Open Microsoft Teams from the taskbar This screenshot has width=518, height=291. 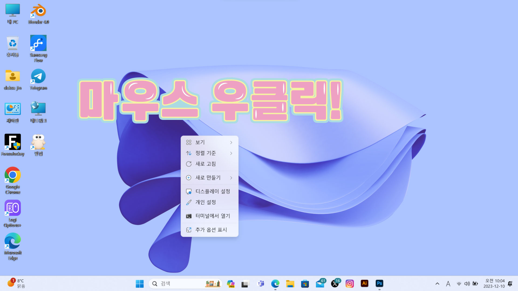261,283
